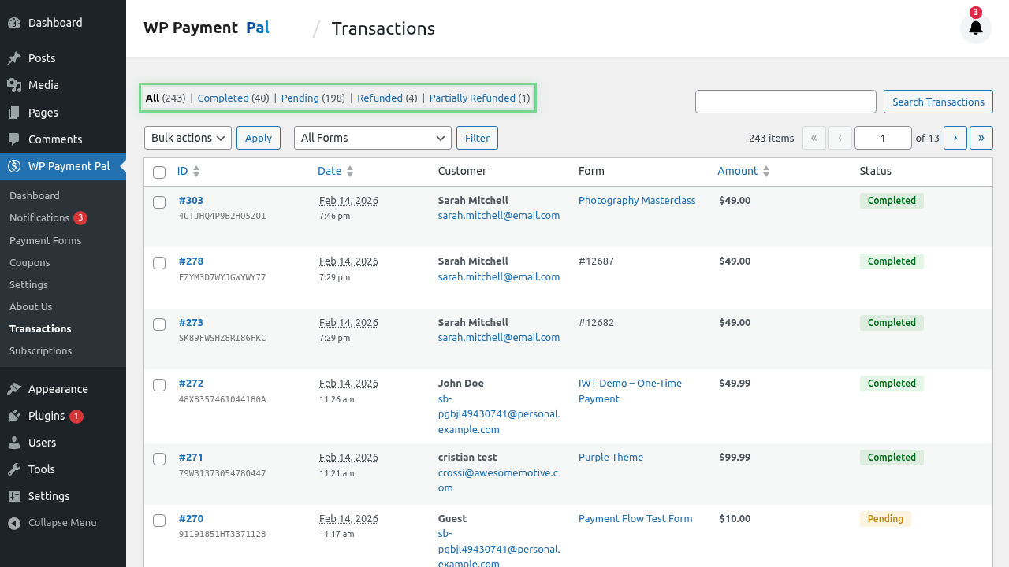Go to the next page of transactions

[x=955, y=138]
